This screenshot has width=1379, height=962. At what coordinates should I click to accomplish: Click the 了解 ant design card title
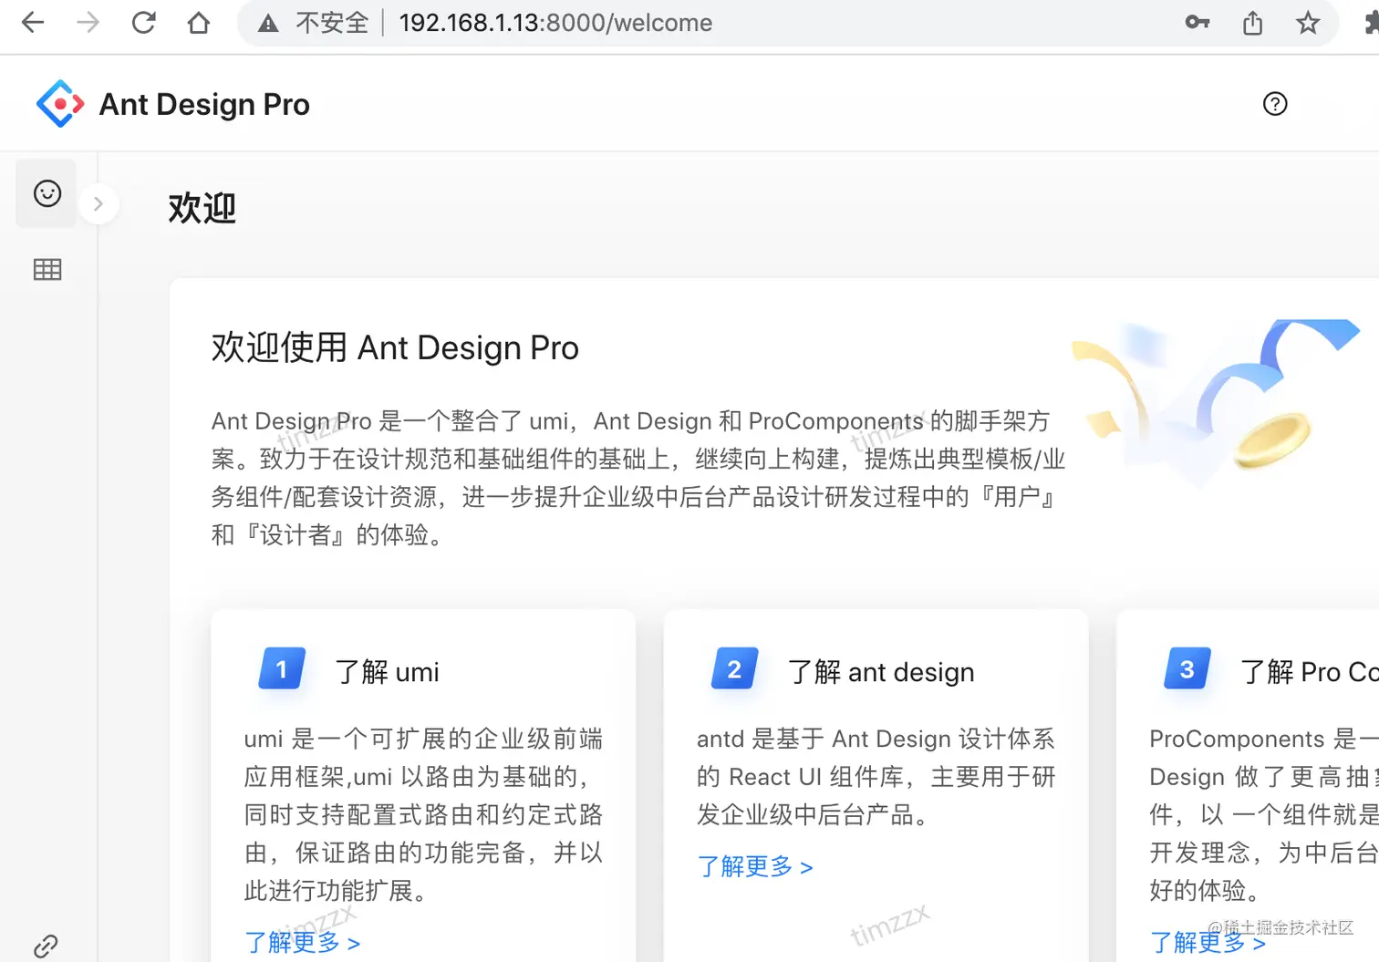pyautogui.click(x=881, y=672)
